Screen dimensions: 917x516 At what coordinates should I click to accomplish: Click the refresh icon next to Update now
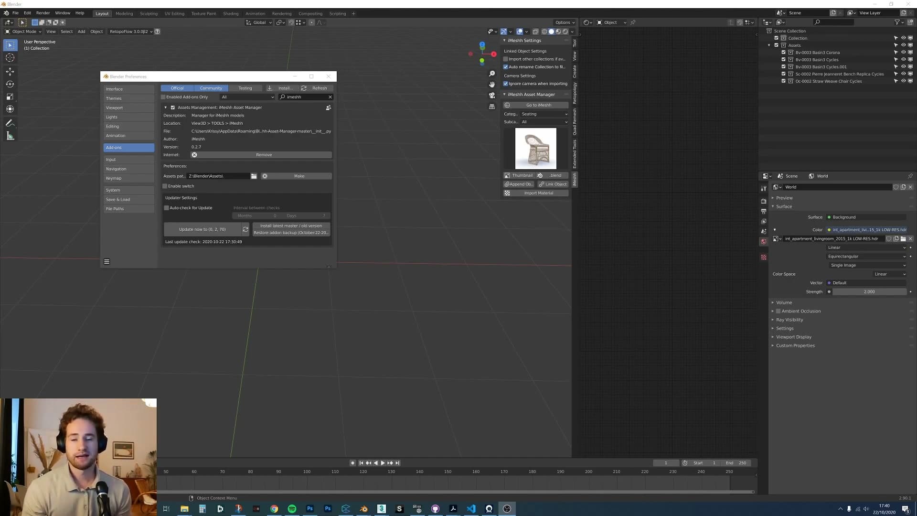tap(245, 229)
